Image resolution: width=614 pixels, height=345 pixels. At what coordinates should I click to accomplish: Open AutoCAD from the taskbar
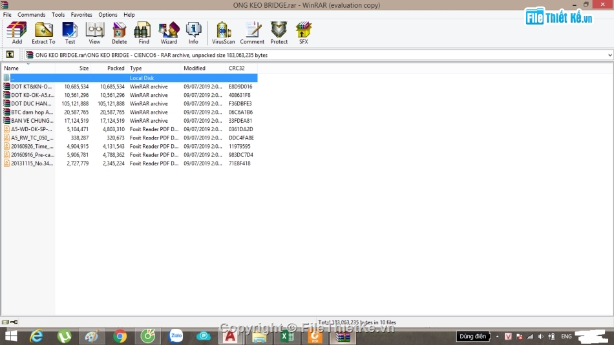[231, 337]
